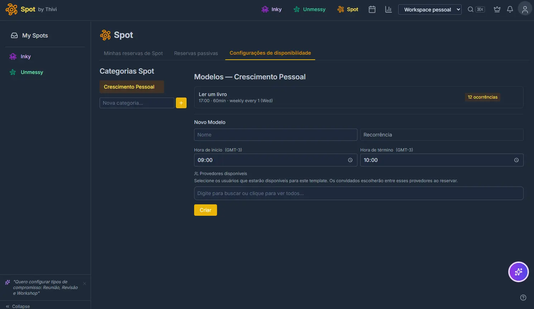Open the calendar icon in header
The width and height of the screenshot is (534, 309).
(x=372, y=9)
